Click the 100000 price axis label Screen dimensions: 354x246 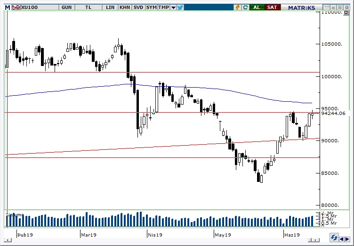coord(332,77)
